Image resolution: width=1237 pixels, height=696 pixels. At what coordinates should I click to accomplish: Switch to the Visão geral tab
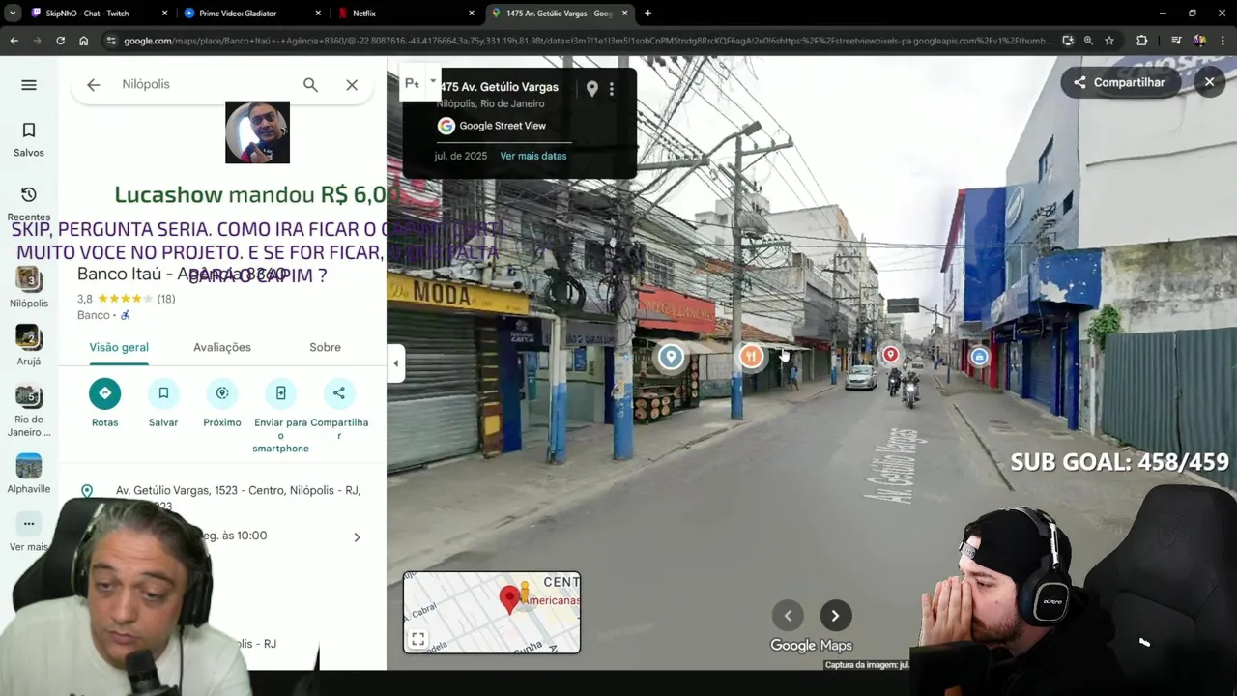point(119,347)
